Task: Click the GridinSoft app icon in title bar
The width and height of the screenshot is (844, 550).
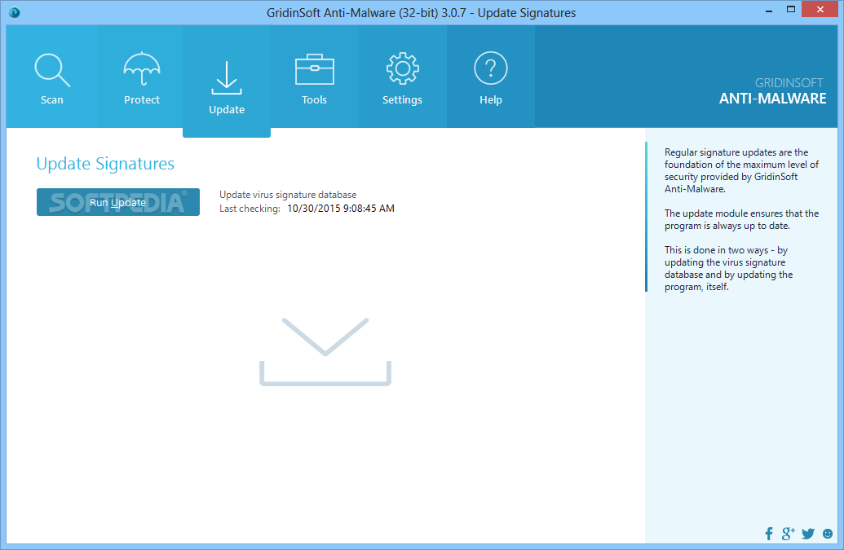Action: click(x=15, y=12)
